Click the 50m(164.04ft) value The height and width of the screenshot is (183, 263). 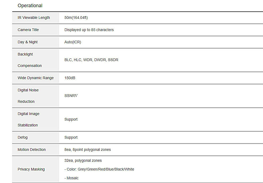point(76,18)
